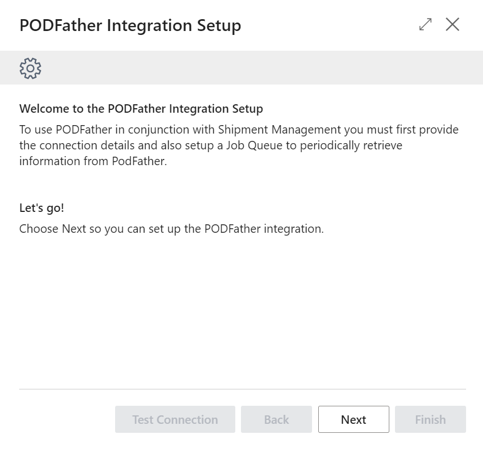The height and width of the screenshot is (452, 483).
Task: Select the Welcome heading text
Action: click(141, 108)
